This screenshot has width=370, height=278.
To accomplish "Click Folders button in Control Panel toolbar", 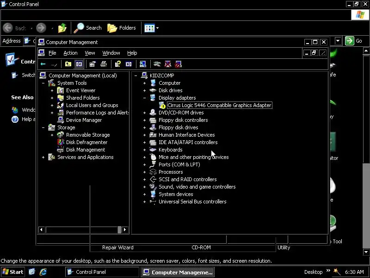I will tap(122, 28).
